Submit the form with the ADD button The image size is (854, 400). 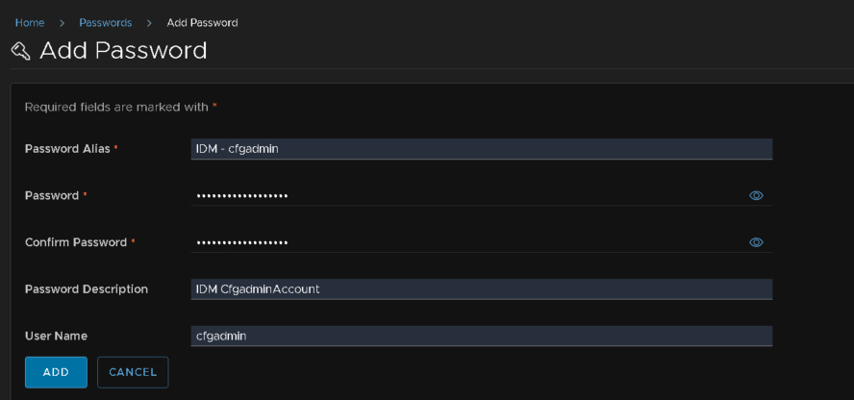56,372
